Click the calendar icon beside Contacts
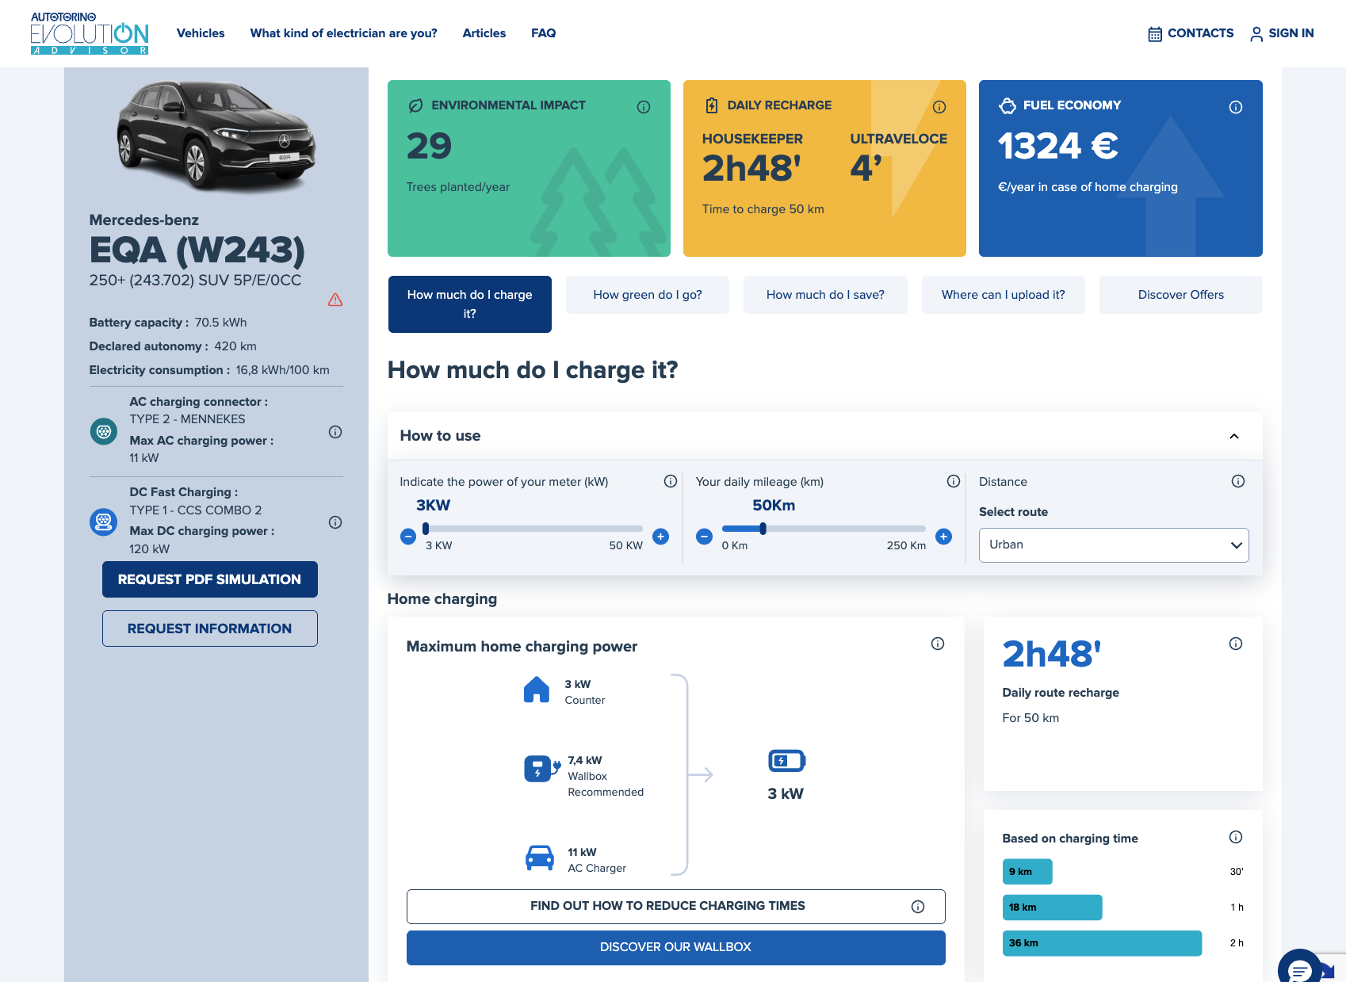 point(1155,34)
